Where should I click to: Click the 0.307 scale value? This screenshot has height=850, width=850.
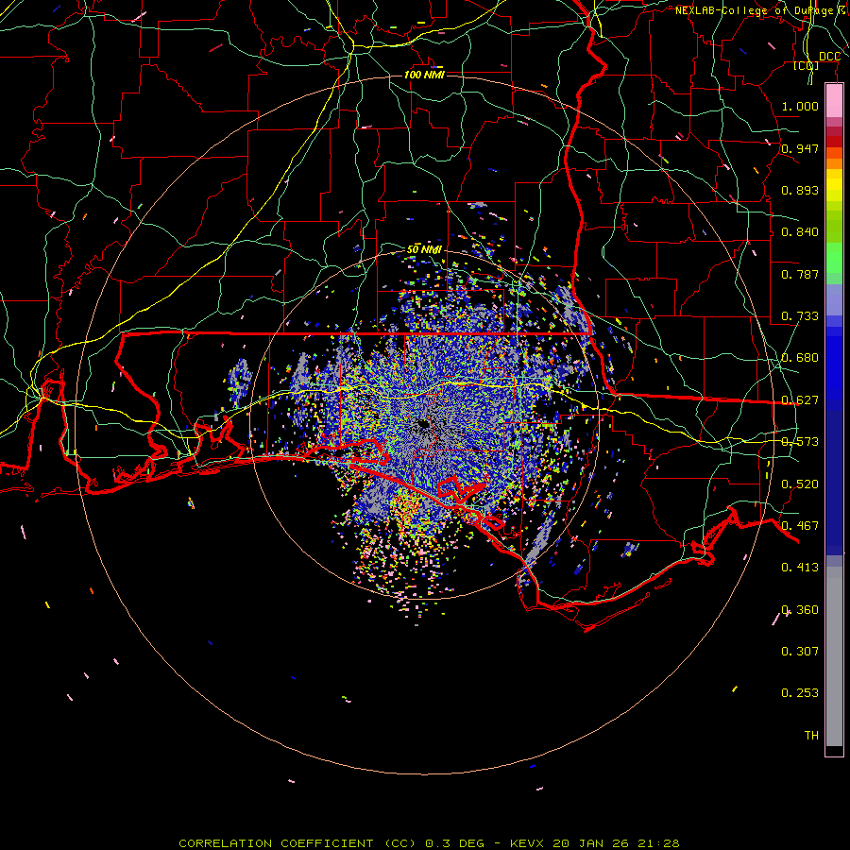pos(800,652)
